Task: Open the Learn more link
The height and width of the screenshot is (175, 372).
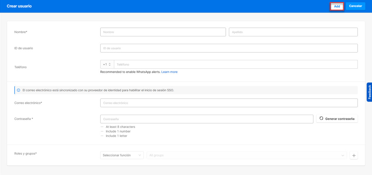Action: point(169,72)
